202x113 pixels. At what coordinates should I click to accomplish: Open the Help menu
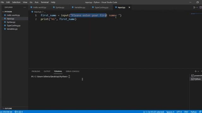[53, 2]
